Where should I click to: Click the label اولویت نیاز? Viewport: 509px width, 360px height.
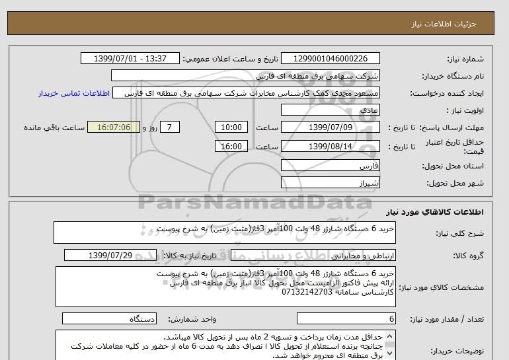465,110
